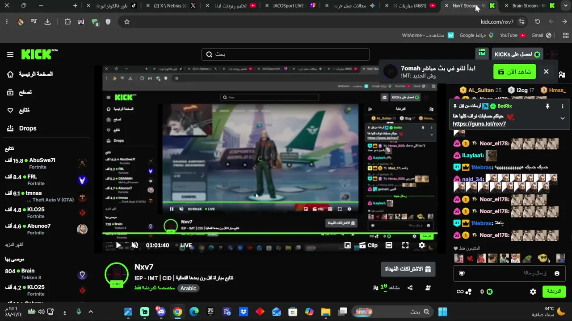Open Brain recommended channel playing Tekken 8
Viewport: 572px width, 321px height.
point(46,274)
